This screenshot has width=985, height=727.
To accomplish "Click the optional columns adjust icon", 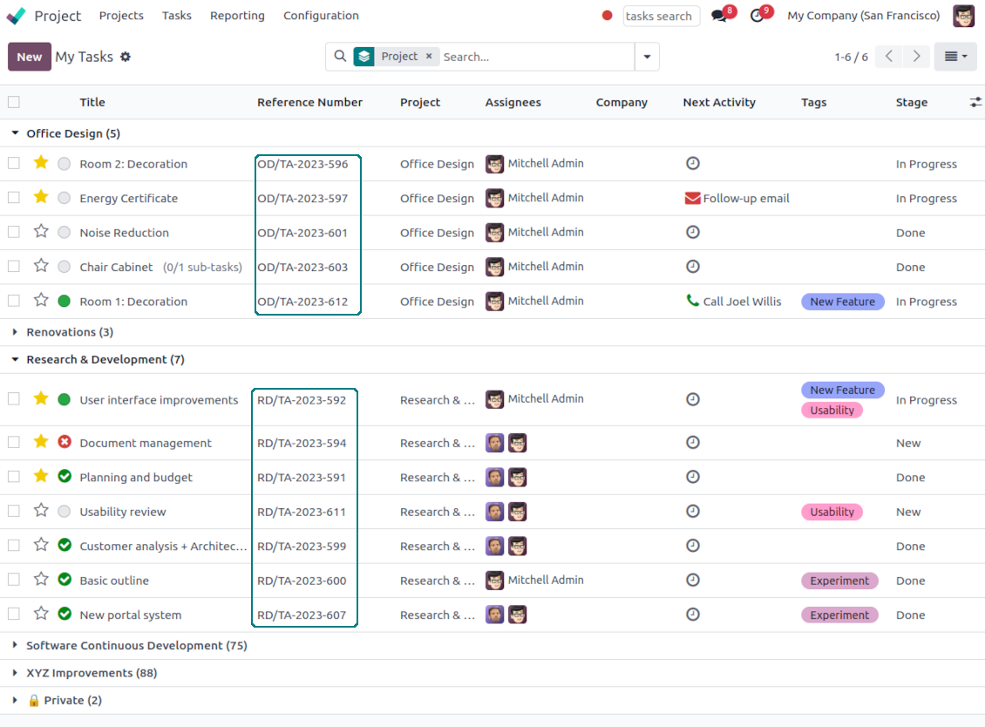I will [975, 102].
